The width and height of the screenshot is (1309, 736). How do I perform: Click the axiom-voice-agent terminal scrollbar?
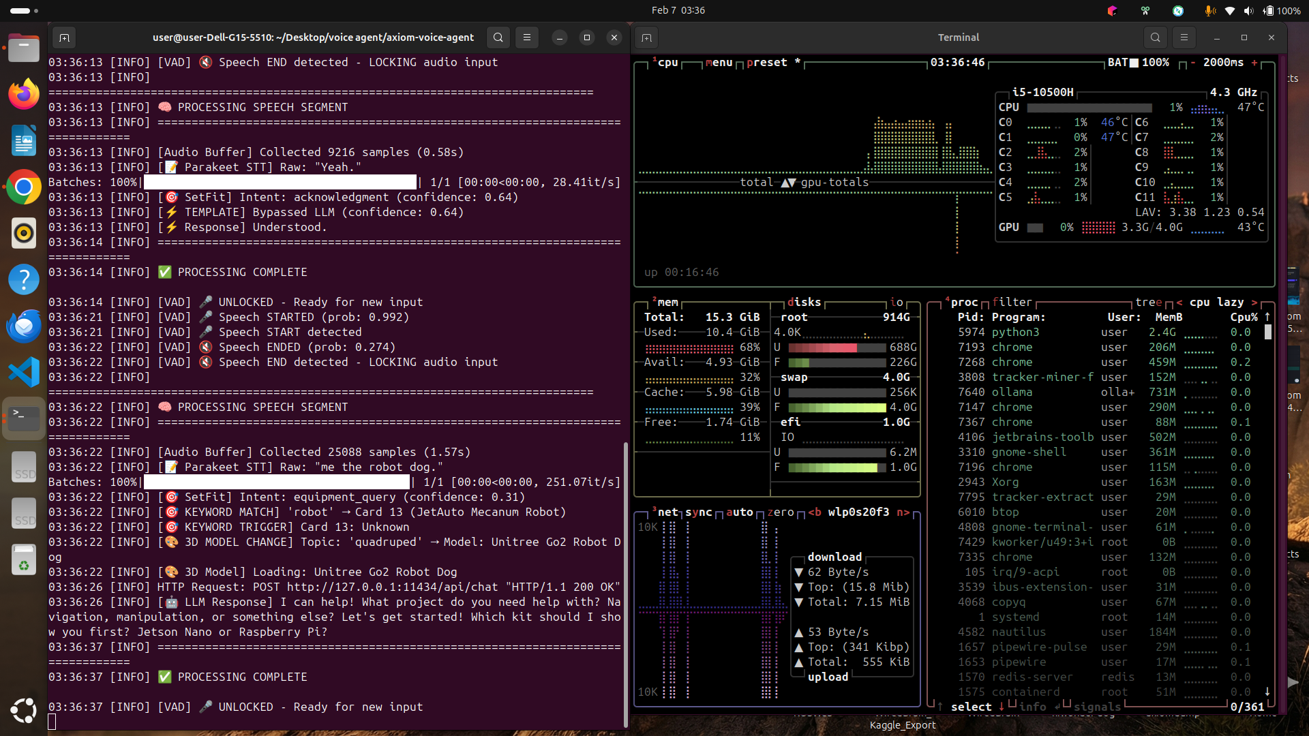point(625,584)
